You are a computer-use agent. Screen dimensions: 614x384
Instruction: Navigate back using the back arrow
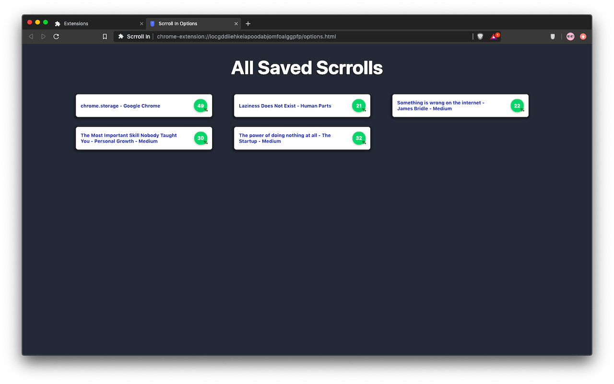pyautogui.click(x=31, y=36)
